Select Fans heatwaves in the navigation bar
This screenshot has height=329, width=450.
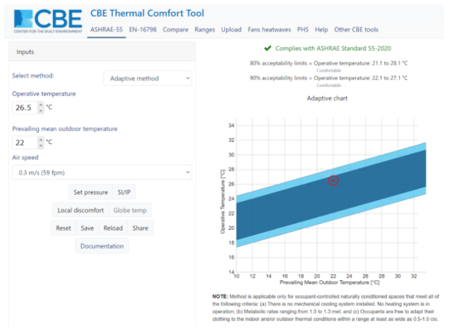pos(269,30)
